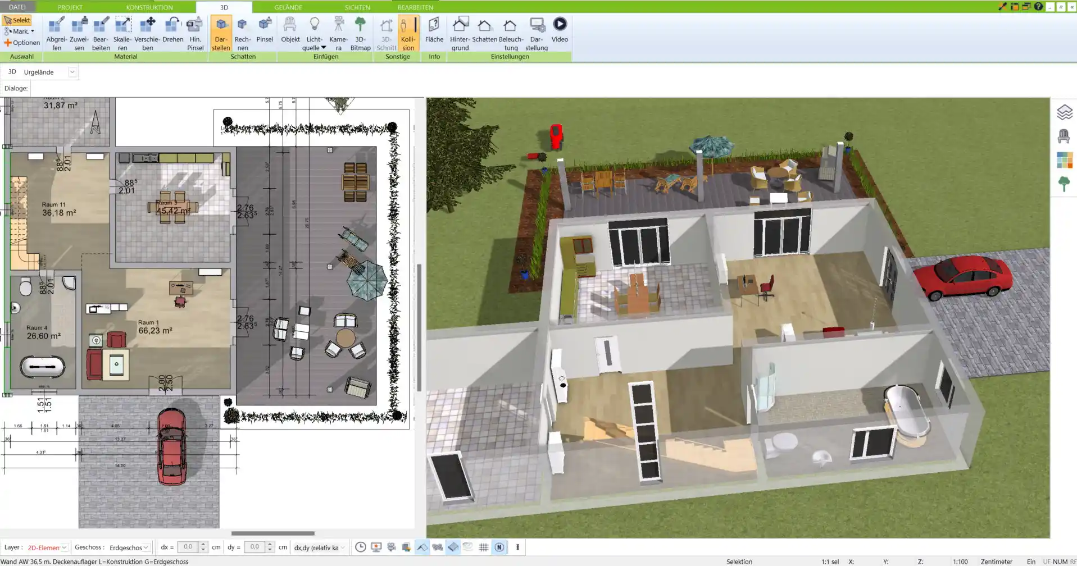
Task: Toggle the north arrow N icon
Action: pos(499,547)
